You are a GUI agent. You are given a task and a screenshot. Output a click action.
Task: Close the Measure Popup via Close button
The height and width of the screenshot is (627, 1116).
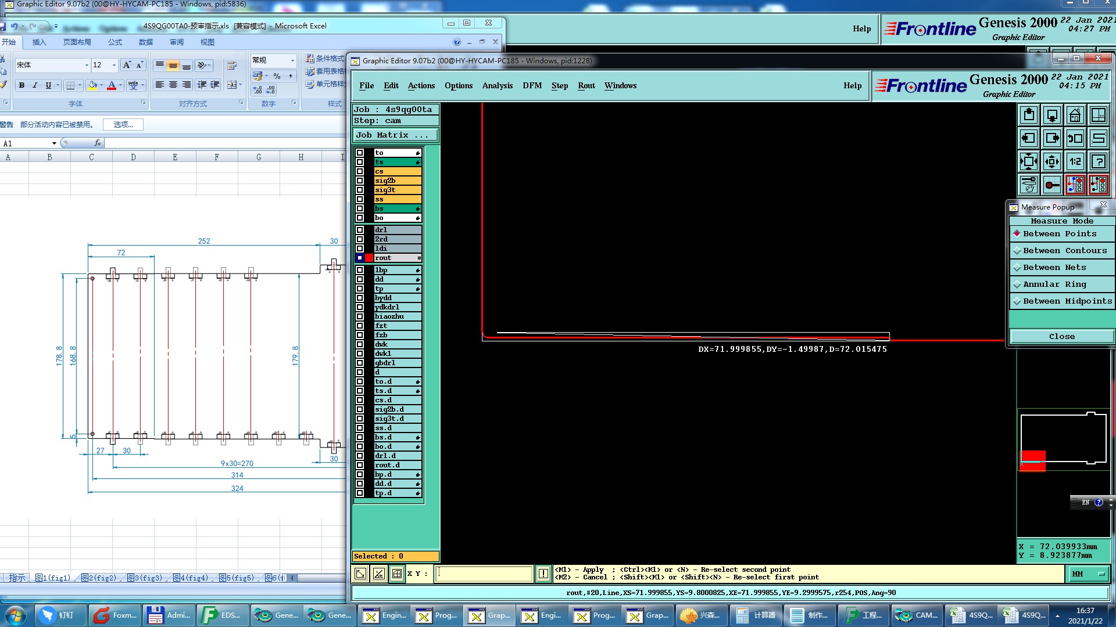pyautogui.click(x=1061, y=337)
